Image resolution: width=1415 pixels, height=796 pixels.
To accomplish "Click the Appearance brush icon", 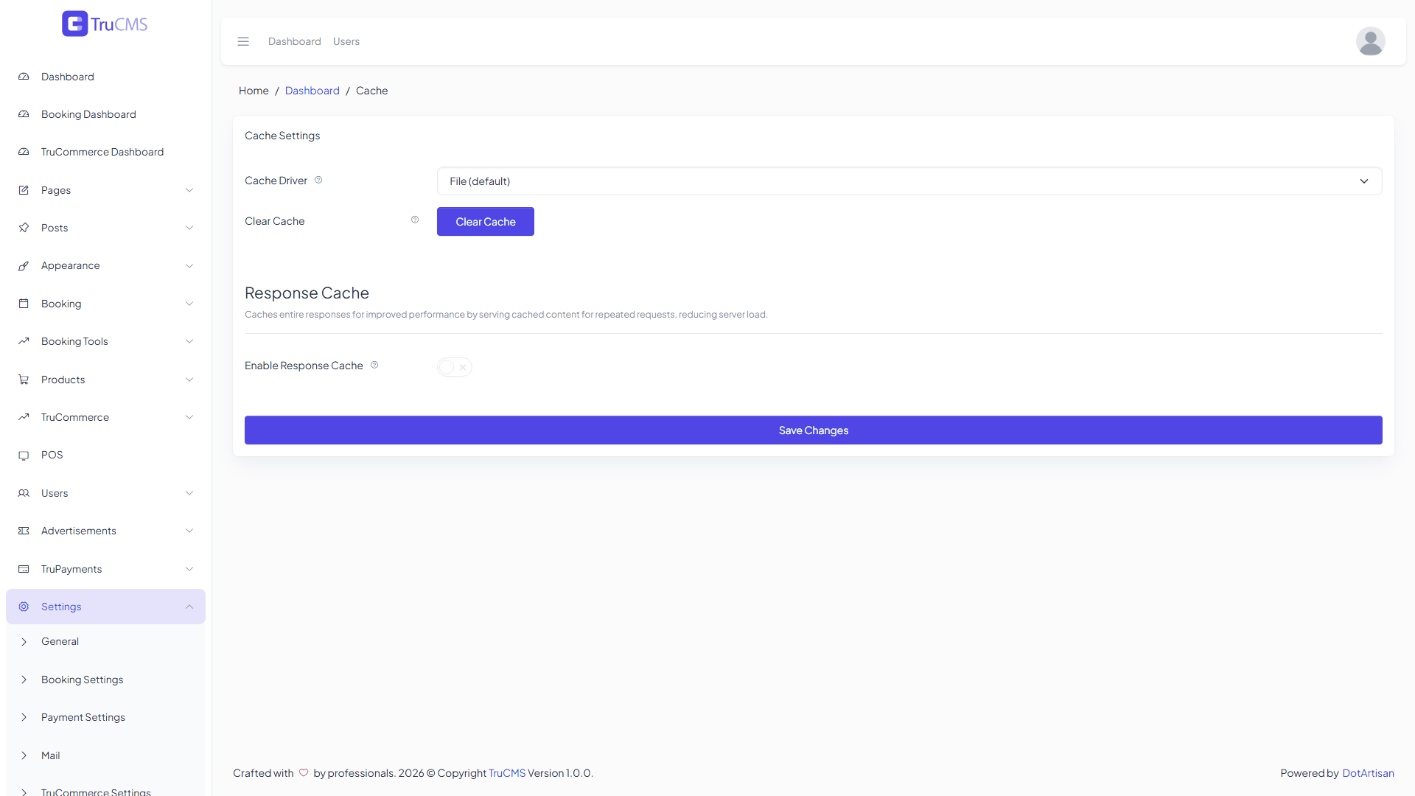I will tap(24, 265).
